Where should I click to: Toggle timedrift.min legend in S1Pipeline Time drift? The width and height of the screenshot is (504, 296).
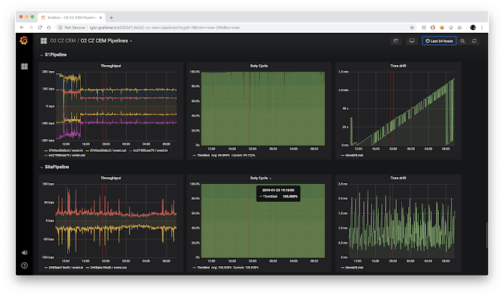pos(354,155)
